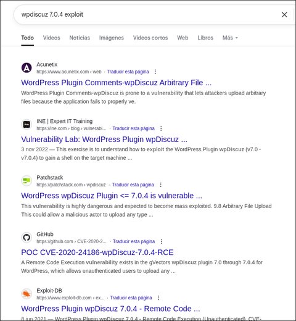
Task: Click the GitHub octocat favicon
Action: coord(27,238)
